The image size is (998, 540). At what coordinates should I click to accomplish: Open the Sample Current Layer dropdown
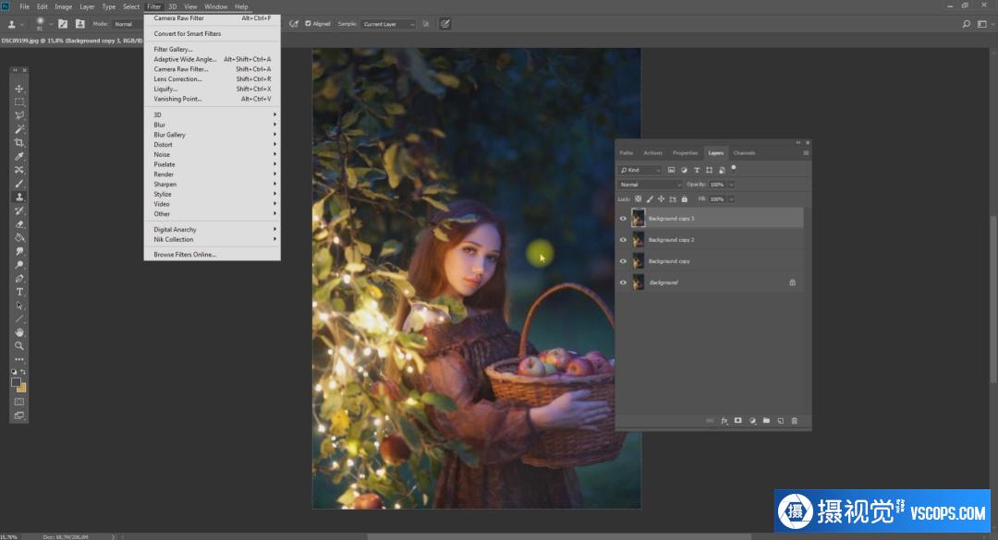pyautogui.click(x=388, y=24)
